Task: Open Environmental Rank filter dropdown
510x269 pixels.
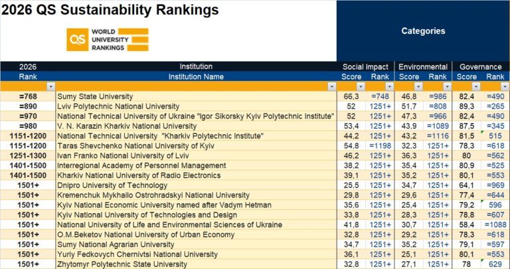Action: pos(445,87)
